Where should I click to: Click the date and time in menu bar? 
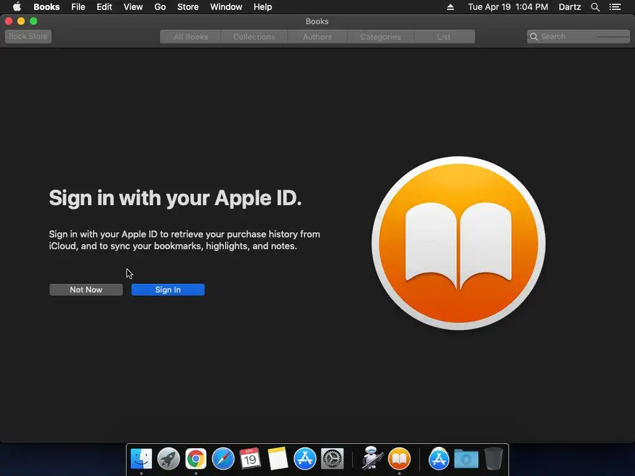(508, 7)
